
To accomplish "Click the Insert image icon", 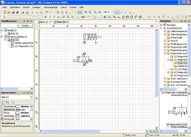I will (109, 17).
